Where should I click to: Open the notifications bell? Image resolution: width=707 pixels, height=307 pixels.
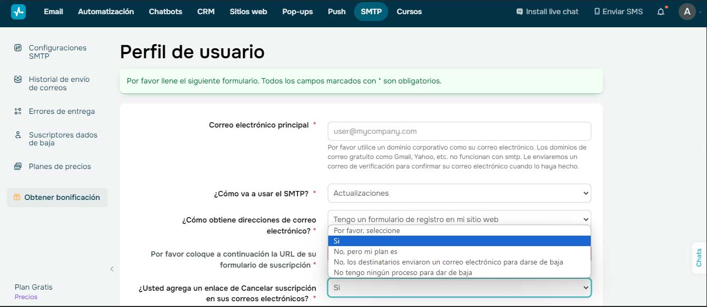coord(661,12)
